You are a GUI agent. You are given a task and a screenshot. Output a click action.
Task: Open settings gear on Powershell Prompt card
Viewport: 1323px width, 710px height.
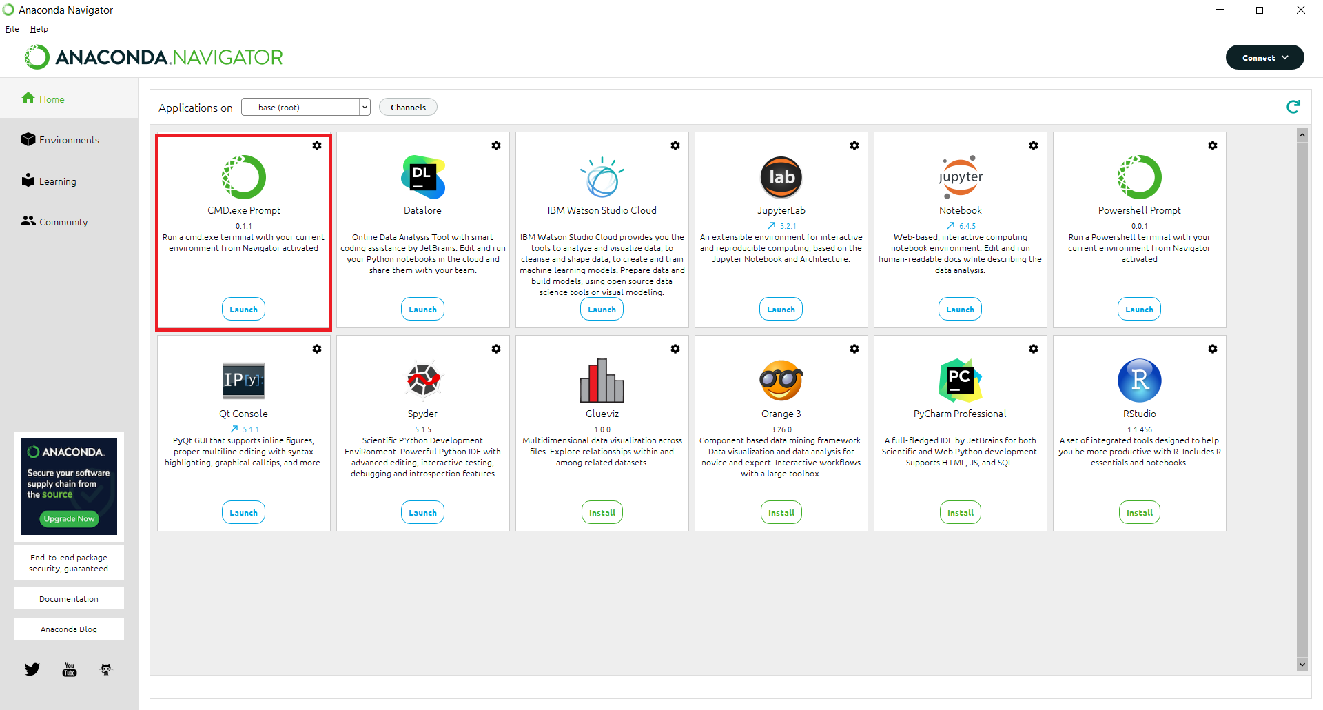(x=1213, y=145)
